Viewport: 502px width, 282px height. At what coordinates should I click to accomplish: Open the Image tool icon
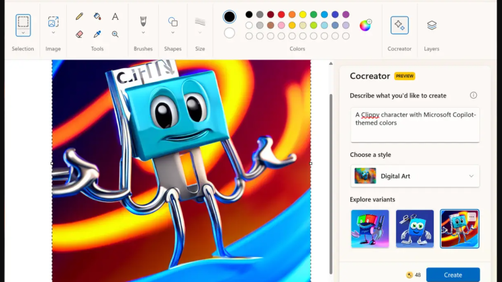pos(53,22)
